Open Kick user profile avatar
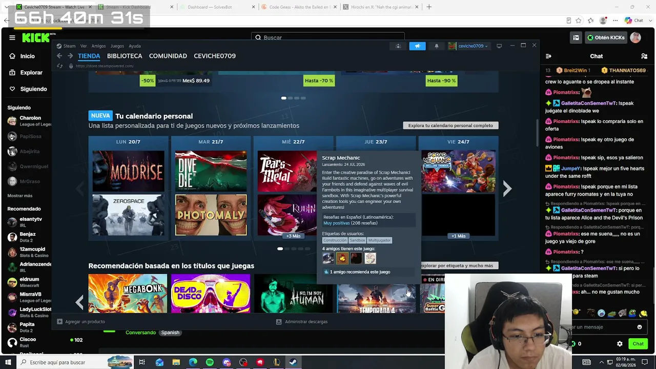656x369 pixels. click(635, 37)
